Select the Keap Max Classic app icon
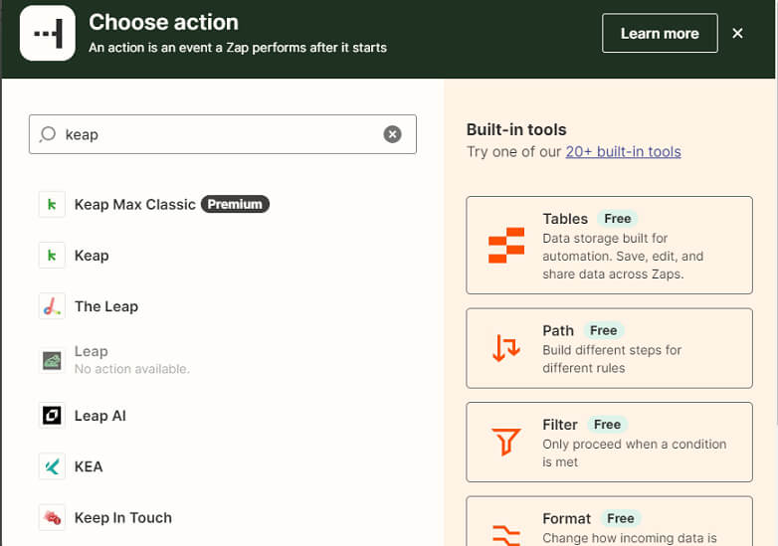 [52, 204]
